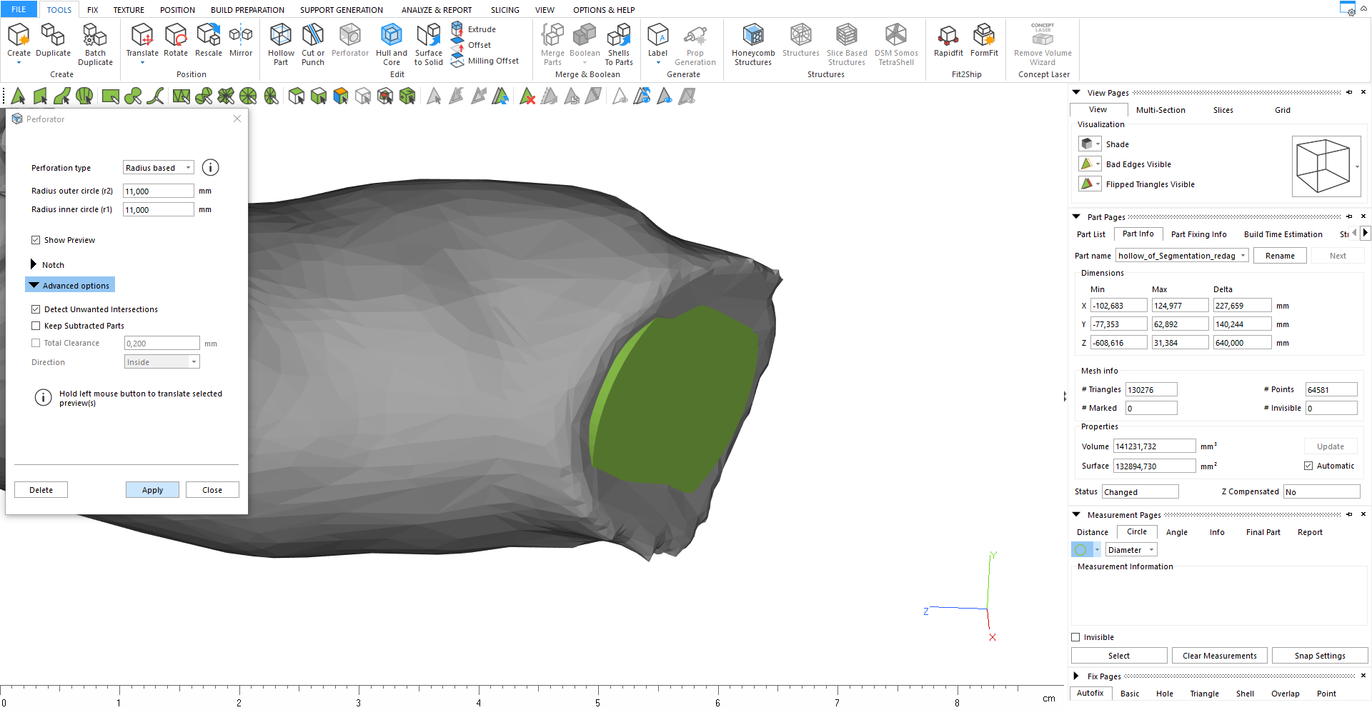This screenshot has width=1372, height=710.
Task: Click the Create part icon
Action: click(x=19, y=35)
